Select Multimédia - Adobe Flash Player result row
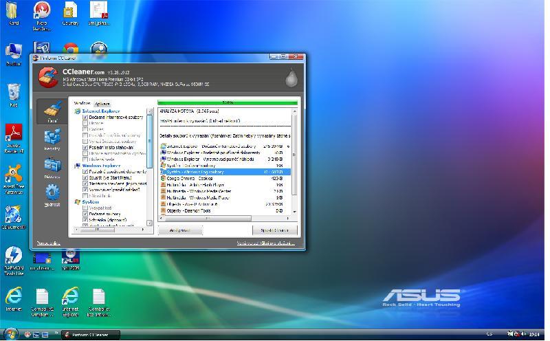Viewport: 550px width, 341px height. [x=225, y=184]
